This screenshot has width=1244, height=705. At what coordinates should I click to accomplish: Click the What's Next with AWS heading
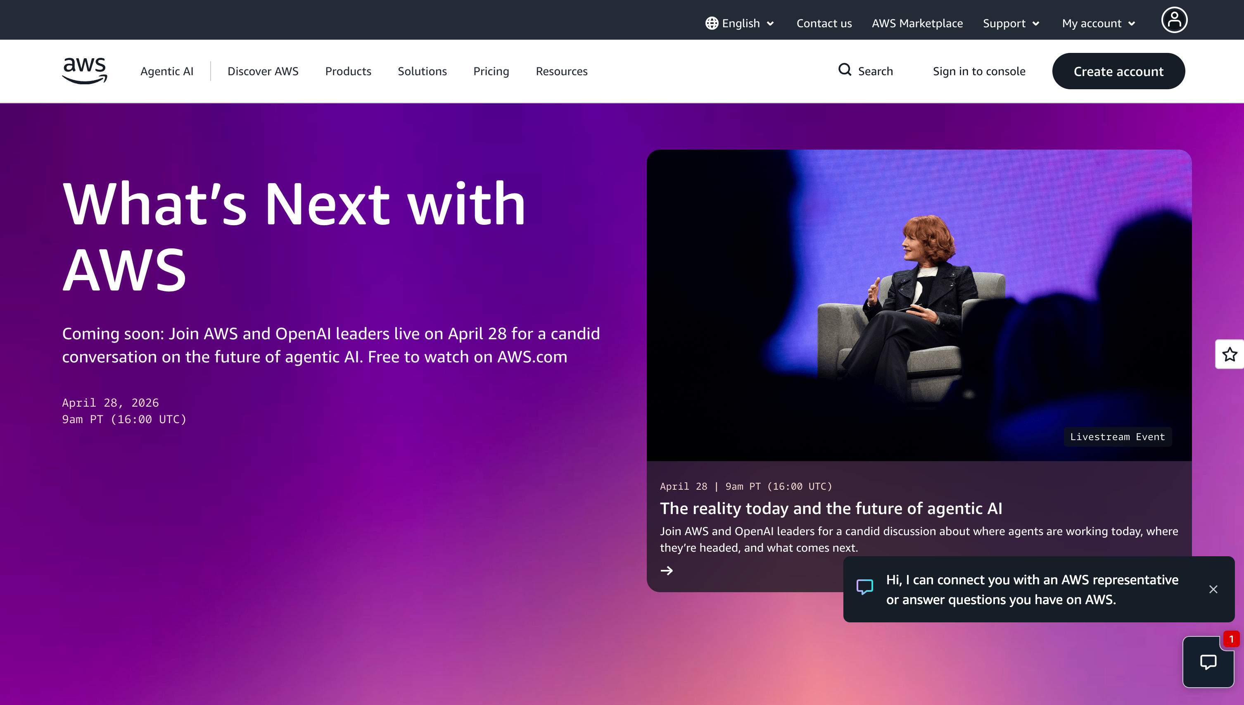coord(294,236)
